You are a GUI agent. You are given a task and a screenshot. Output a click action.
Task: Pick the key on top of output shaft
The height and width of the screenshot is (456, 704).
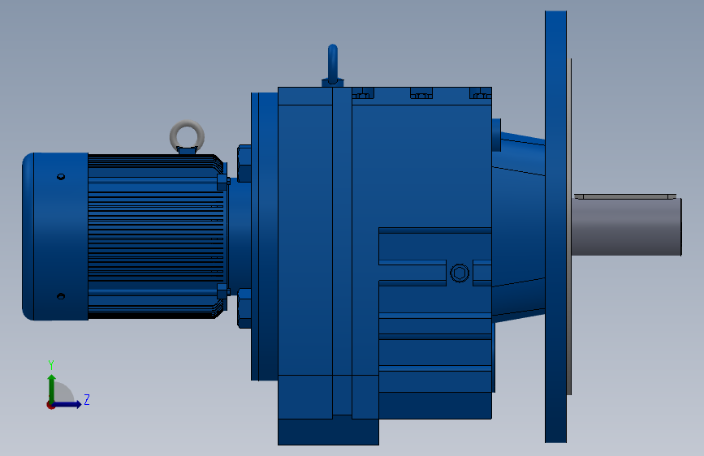[x=625, y=196]
